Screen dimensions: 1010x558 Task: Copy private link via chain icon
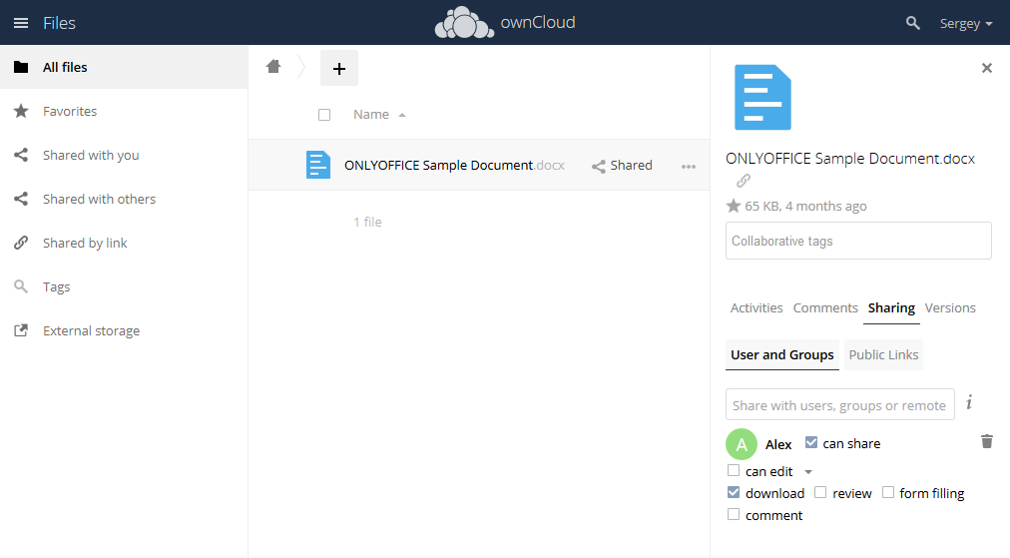point(744,181)
